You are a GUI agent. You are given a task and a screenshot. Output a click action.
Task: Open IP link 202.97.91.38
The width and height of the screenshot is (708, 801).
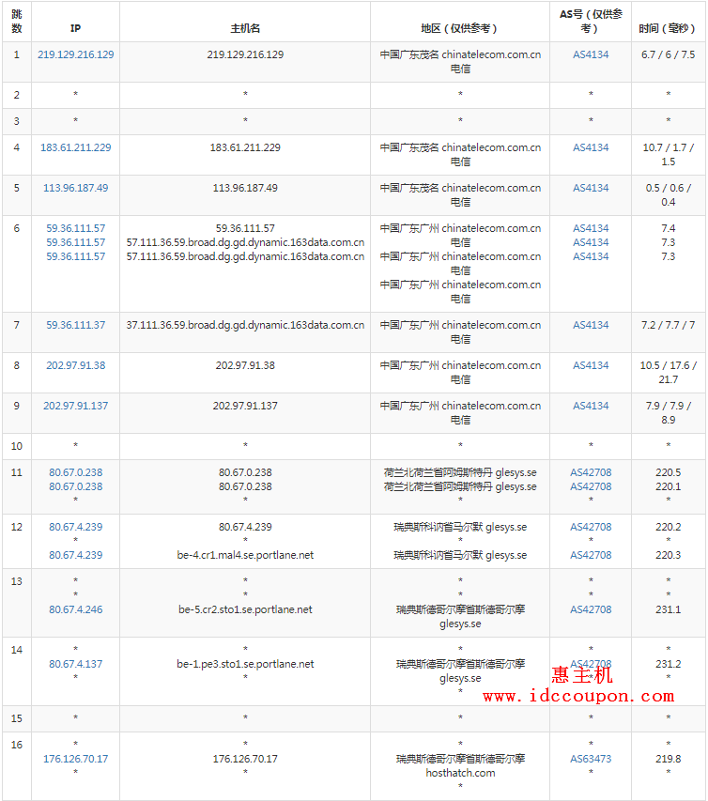pos(75,365)
